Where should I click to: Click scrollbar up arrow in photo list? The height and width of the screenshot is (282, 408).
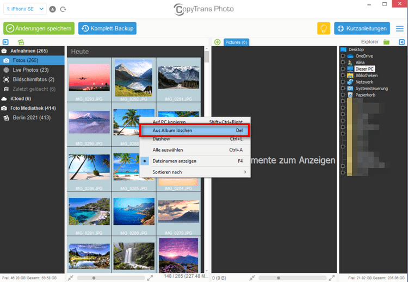pos(207,48)
